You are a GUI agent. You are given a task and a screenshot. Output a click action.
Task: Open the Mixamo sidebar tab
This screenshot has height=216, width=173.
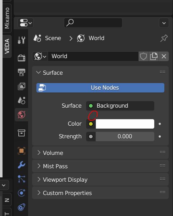[7, 18]
